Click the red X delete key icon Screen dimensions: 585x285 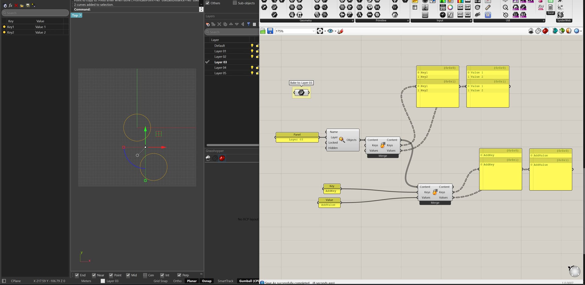pyautogui.click(x=16, y=5)
